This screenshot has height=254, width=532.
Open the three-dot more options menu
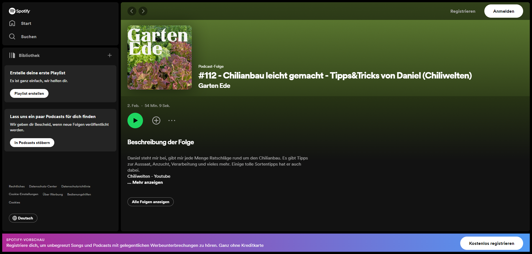pos(172,121)
